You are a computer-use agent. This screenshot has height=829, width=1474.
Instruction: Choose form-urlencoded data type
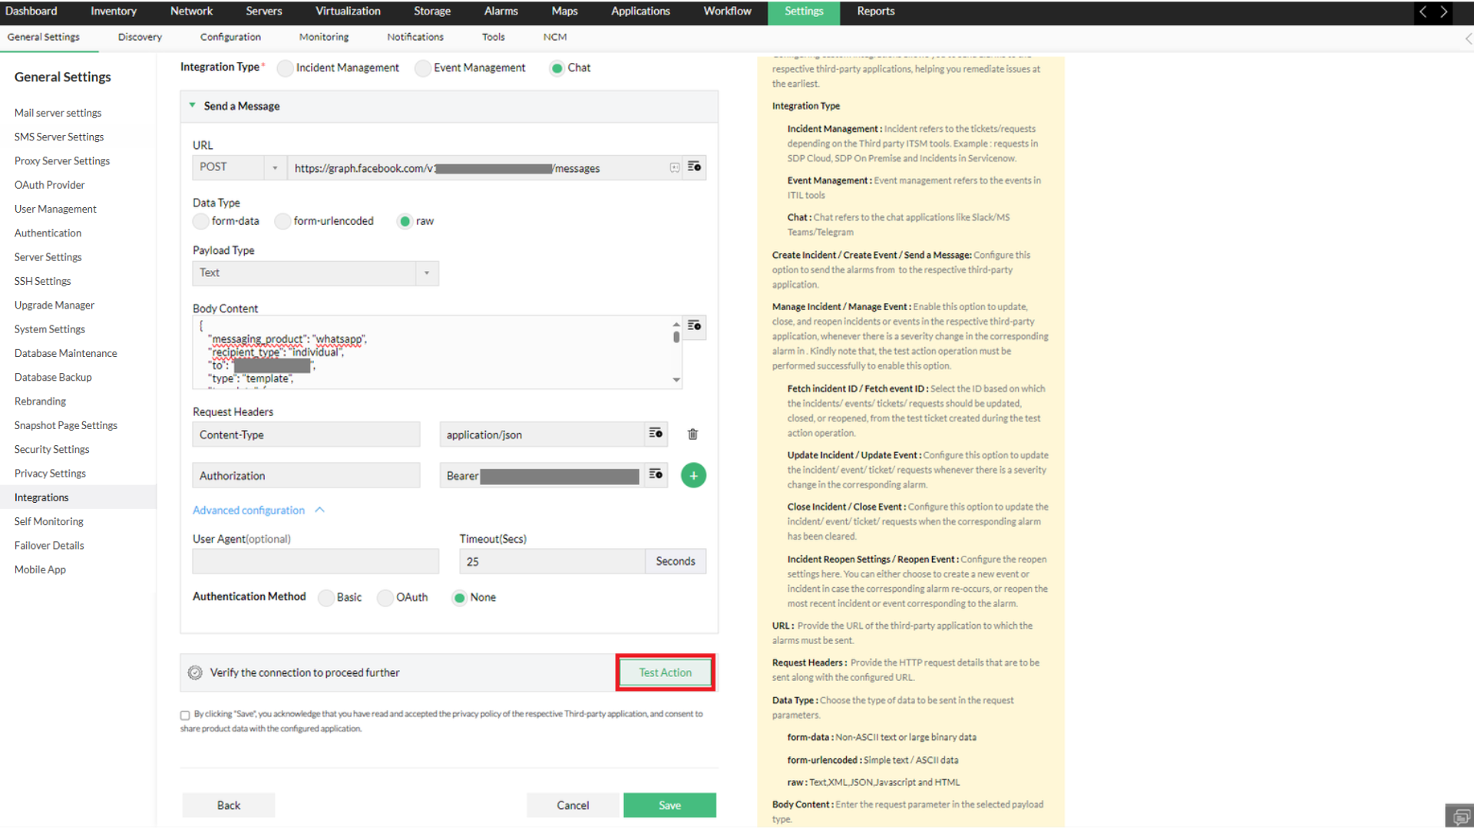[283, 222]
